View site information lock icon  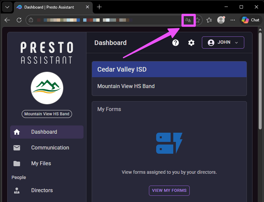31,20
